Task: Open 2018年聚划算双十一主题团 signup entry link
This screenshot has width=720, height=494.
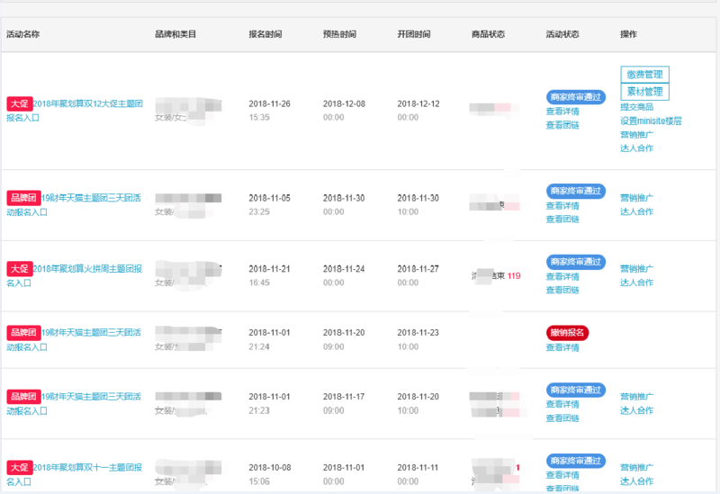Action: click(x=74, y=474)
